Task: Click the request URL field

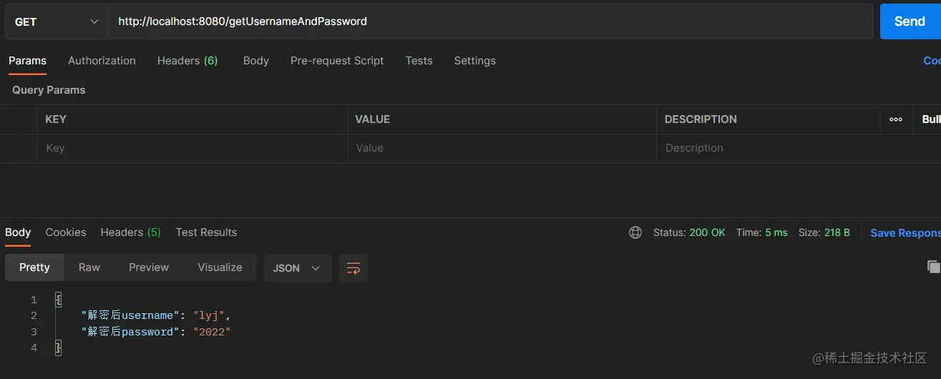Action: [x=487, y=21]
